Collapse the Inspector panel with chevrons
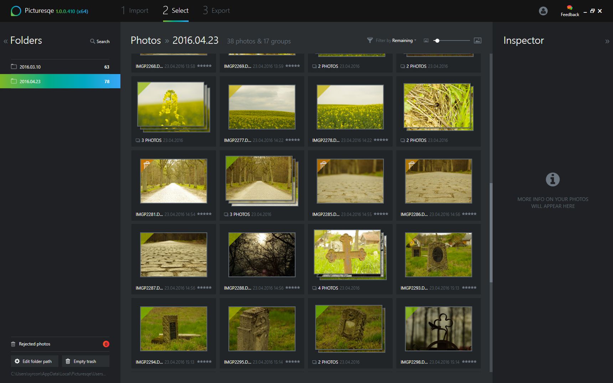This screenshot has height=383, width=613. [607, 41]
